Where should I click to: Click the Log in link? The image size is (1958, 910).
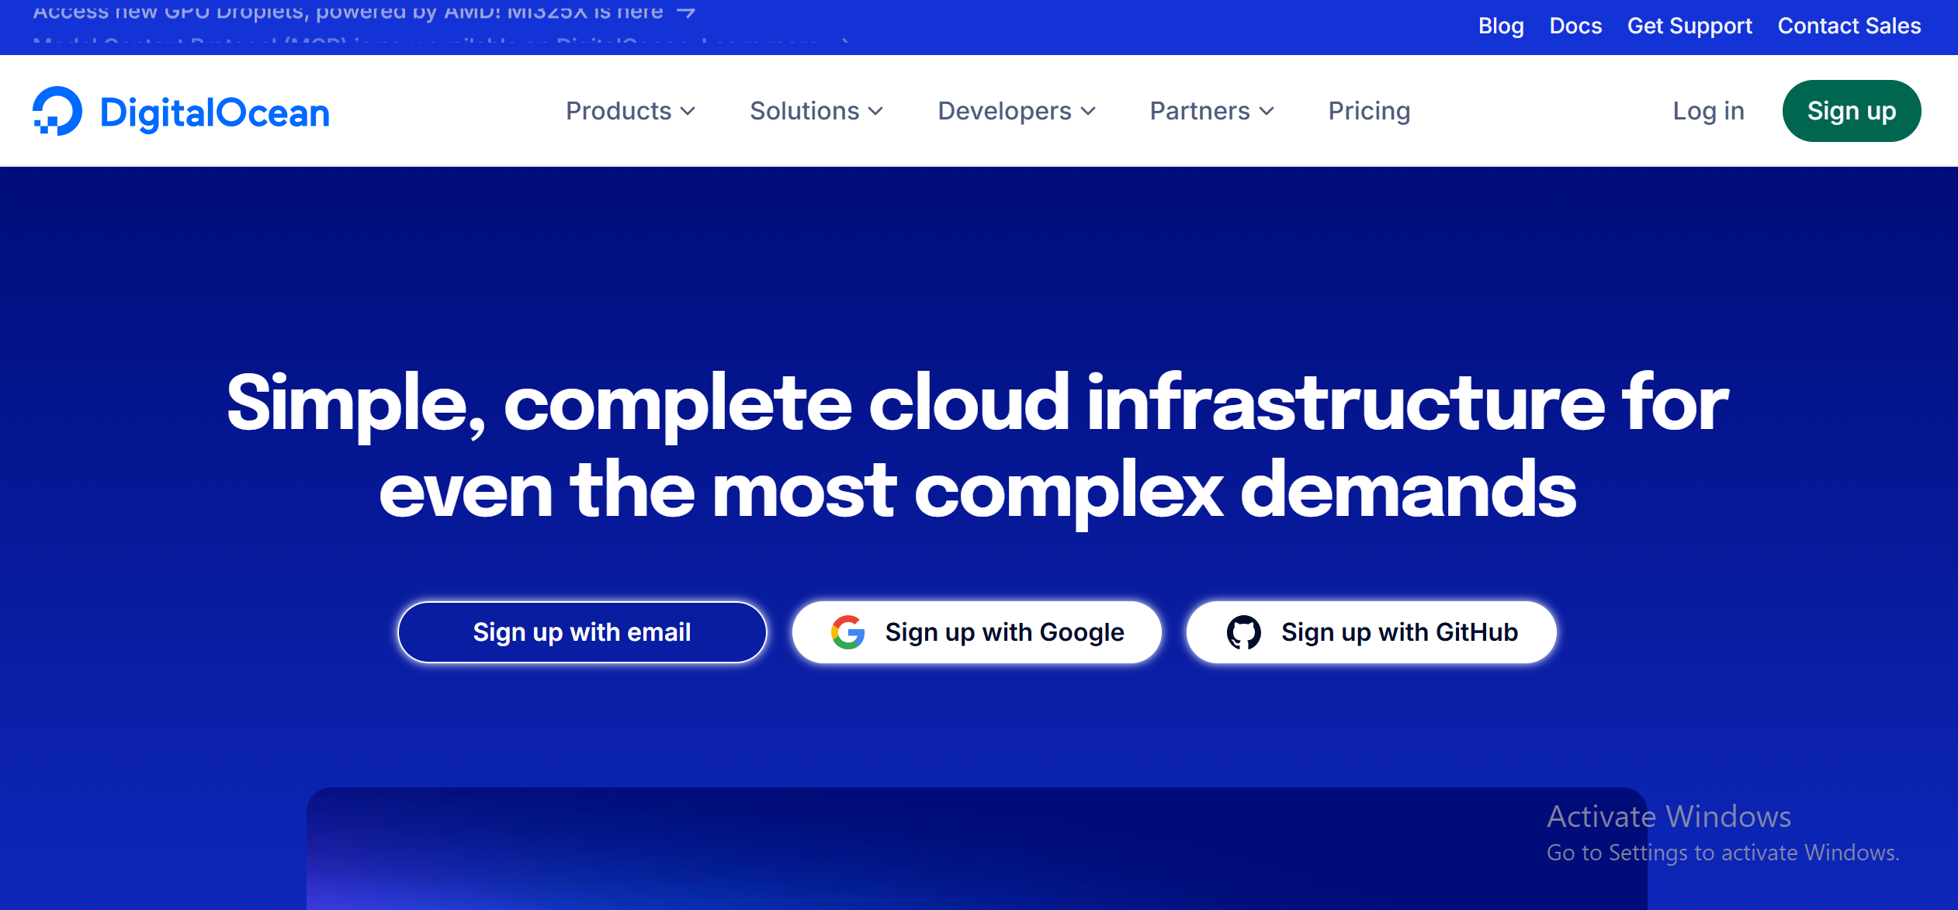tap(1708, 111)
